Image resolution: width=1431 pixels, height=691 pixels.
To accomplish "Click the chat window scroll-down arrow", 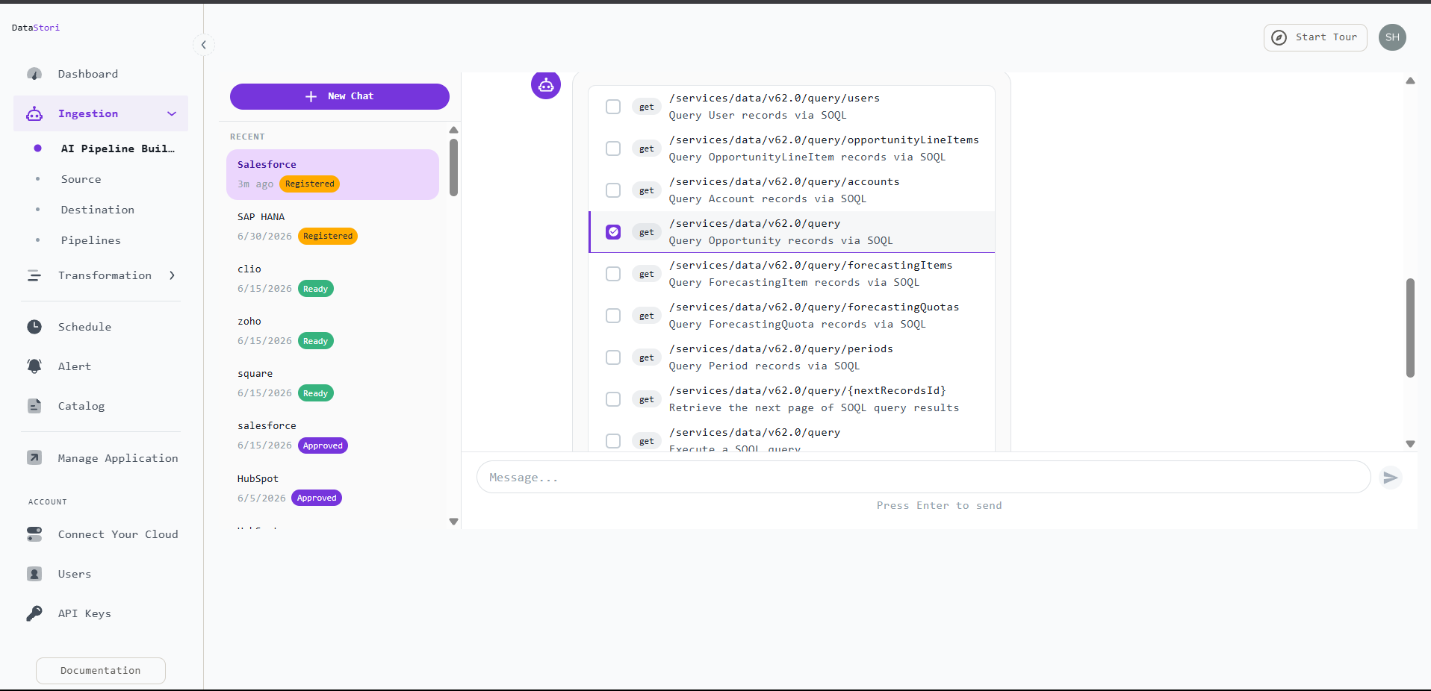I will pyautogui.click(x=1410, y=444).
